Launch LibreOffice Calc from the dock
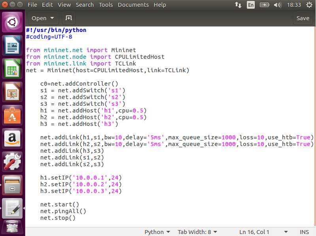 pyautogui.click(x=12, y=69)
